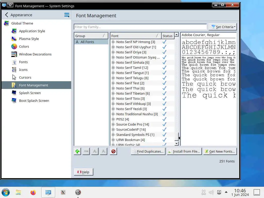This screenshot has width=264, height=198.
Task: Click System Settings taskbar entry
Action: [x=48, y=192]
